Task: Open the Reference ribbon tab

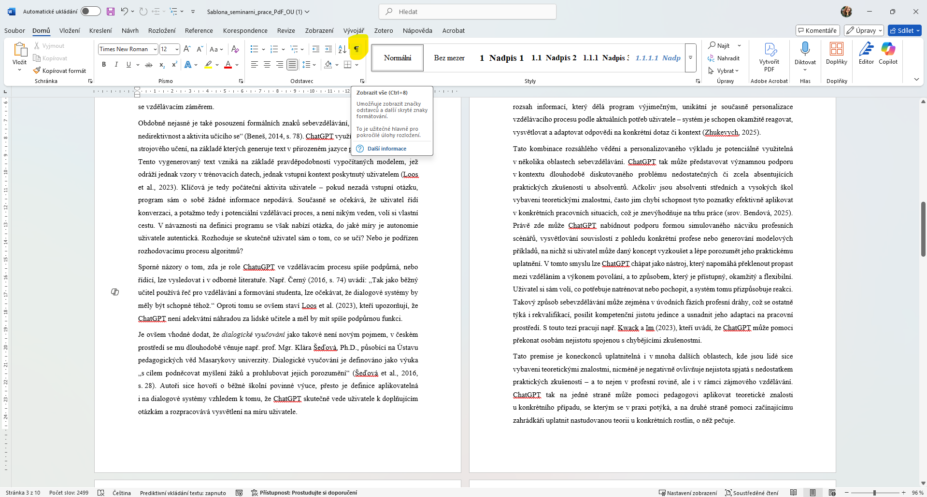Action: coord(199,30)
